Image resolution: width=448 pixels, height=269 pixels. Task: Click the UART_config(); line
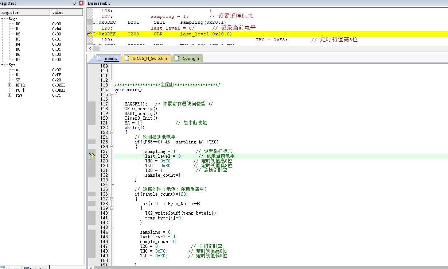[x=142, y=114]
